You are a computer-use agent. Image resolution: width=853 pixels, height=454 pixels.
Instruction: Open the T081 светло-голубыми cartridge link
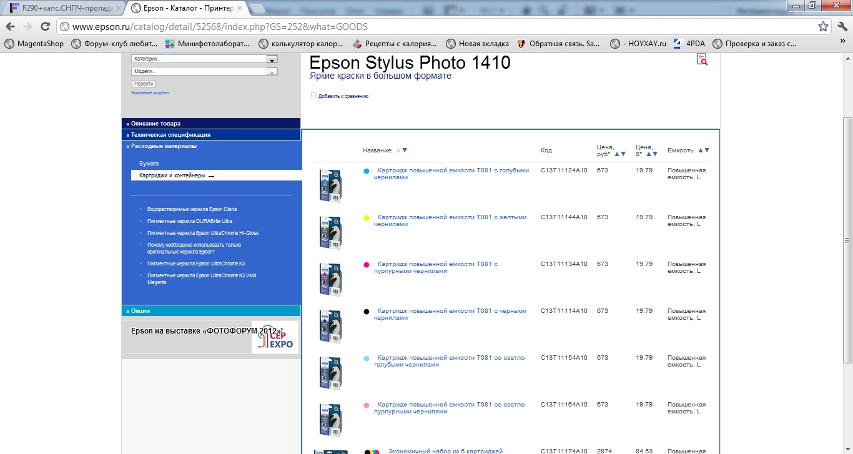pos(450,361)
